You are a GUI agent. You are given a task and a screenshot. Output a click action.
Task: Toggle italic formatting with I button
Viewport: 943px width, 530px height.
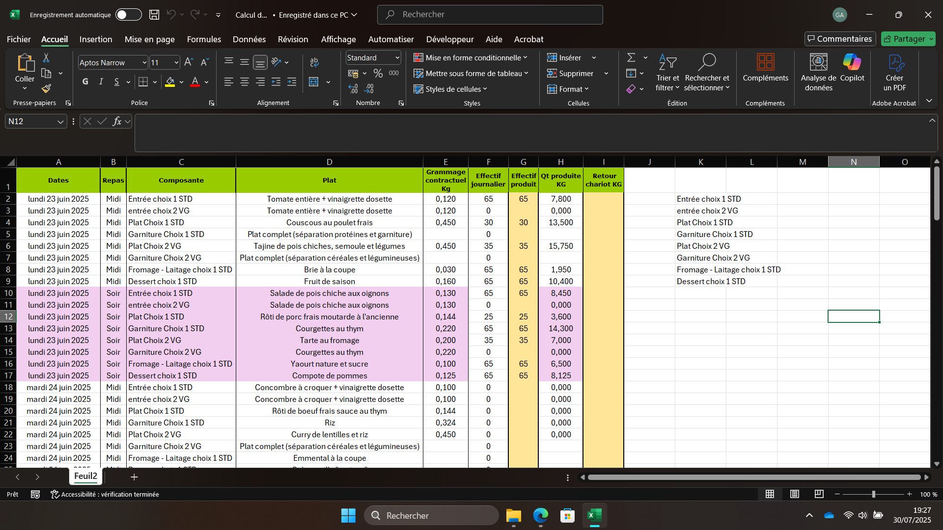[x=101, y=82]
